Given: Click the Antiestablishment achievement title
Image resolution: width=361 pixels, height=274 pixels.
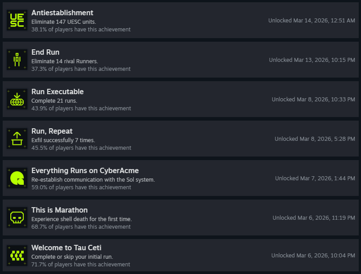Looking at the screenshot, I should [62, 13].
